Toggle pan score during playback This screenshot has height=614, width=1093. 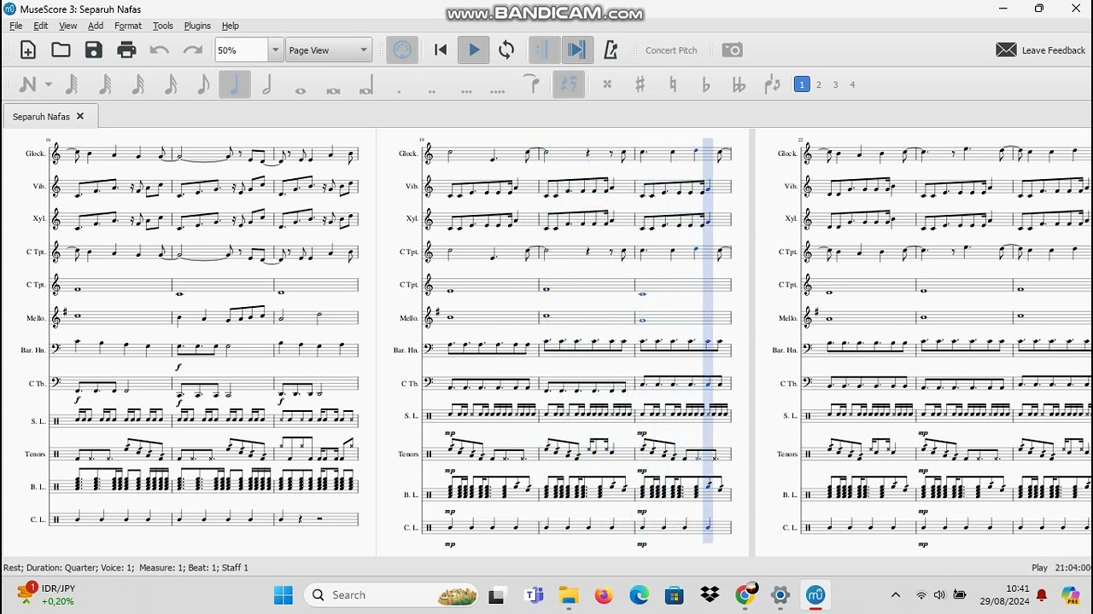[577, 50]
